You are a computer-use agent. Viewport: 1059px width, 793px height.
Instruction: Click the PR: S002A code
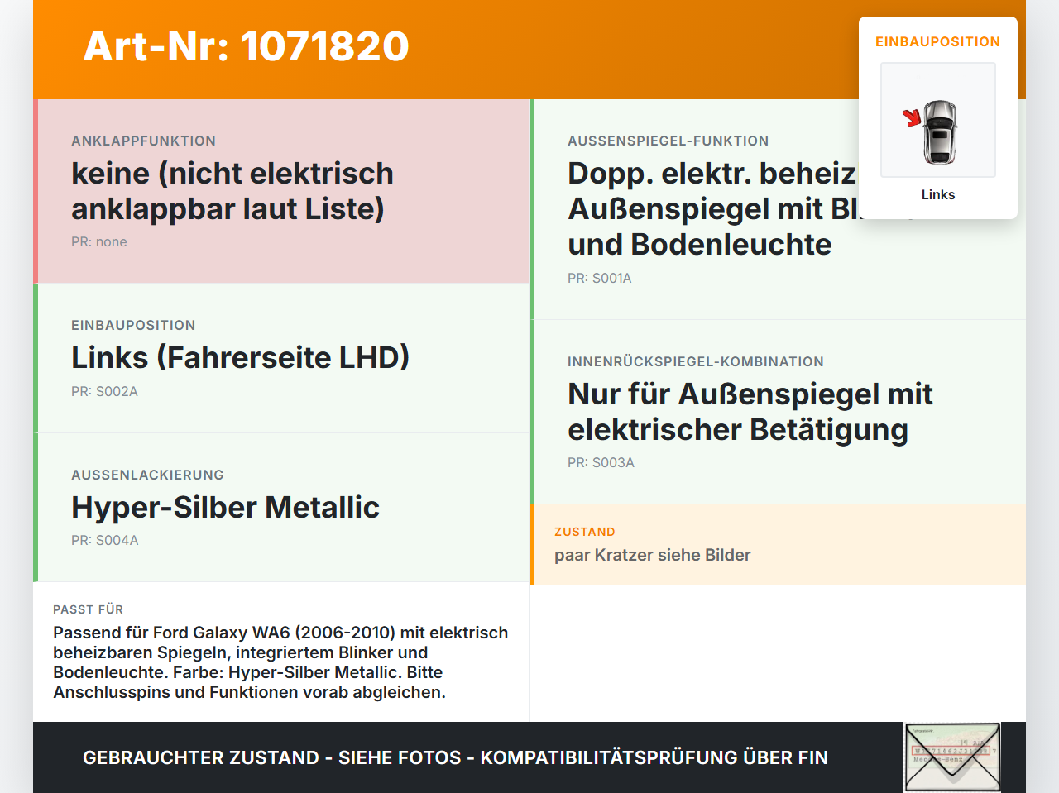tap(104, 391)
